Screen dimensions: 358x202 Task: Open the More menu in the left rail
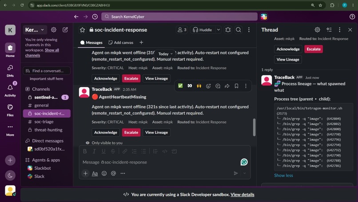[x=10, y=130]
